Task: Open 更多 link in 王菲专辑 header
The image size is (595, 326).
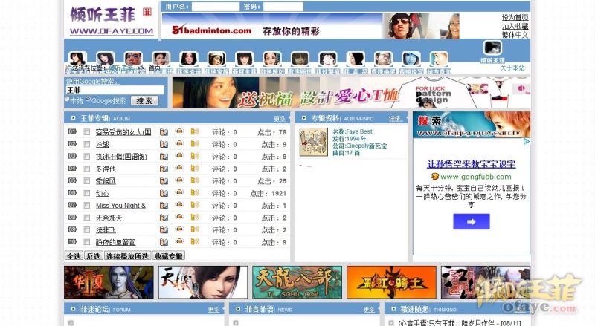Action: pyautogui.click(x=280, y=118)
